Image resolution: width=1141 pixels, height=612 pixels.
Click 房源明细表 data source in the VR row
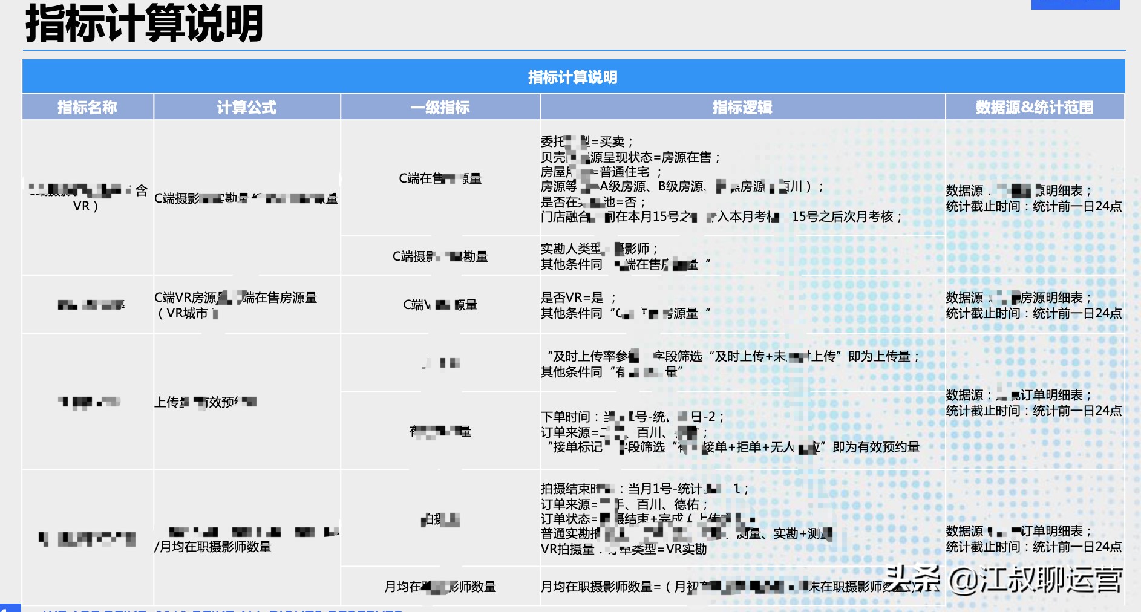click(1019, 298)
